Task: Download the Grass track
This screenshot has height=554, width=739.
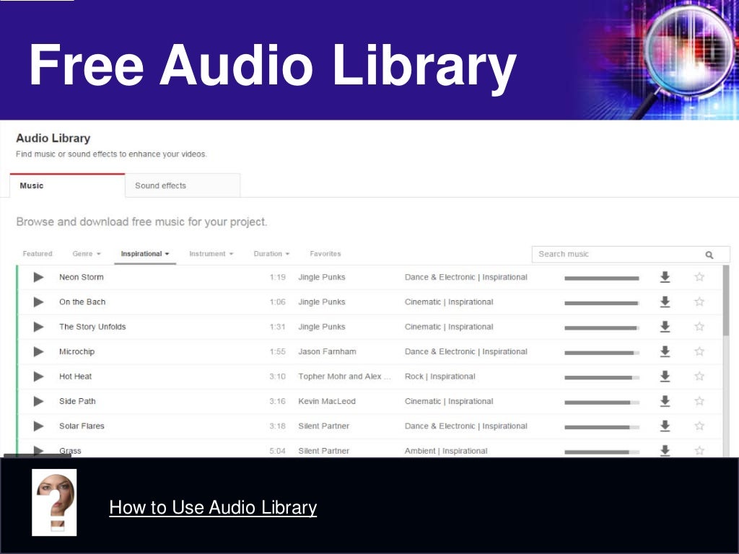Action: pos(665,450)
